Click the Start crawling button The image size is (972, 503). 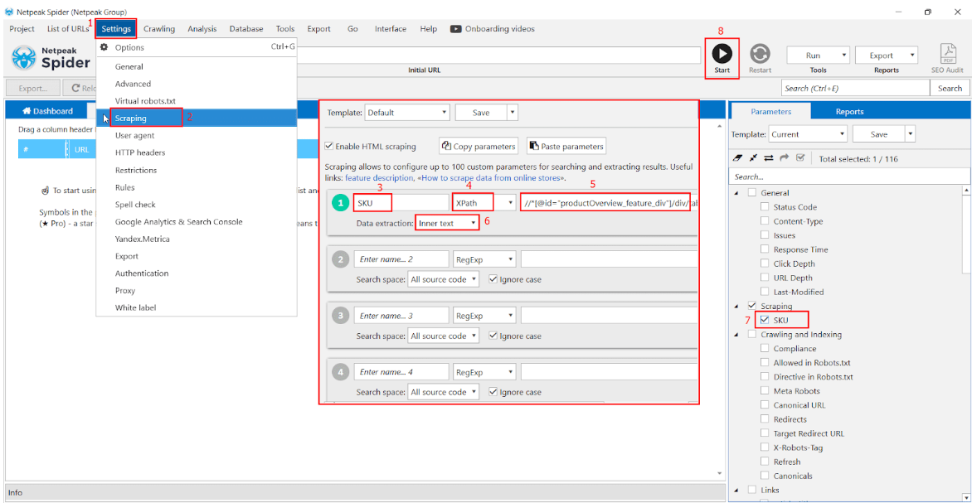click(x=721, y=55)
